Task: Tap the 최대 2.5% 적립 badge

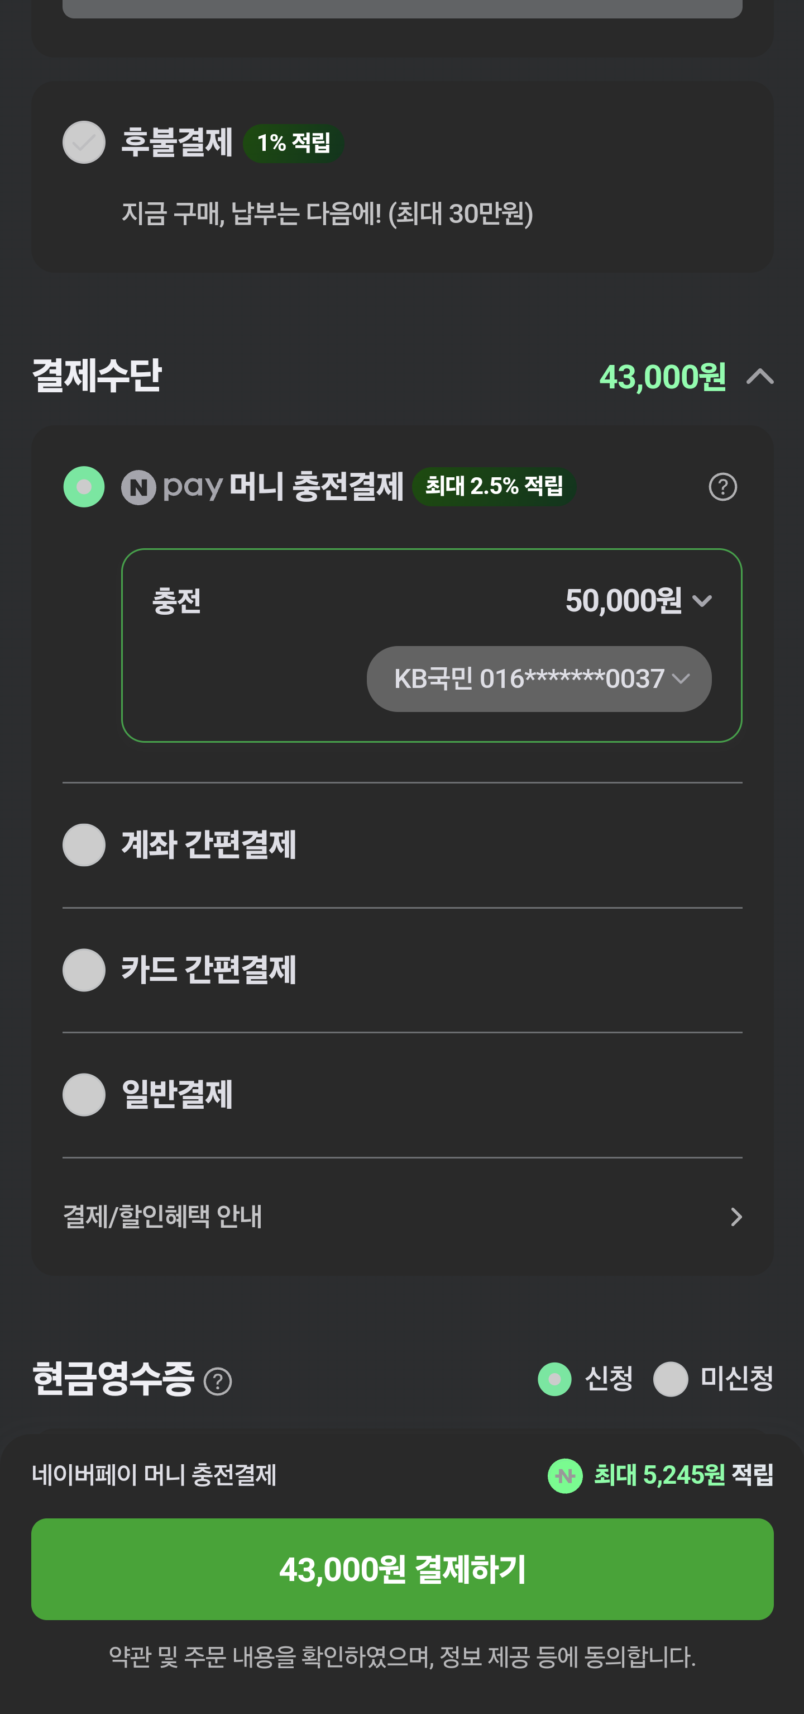Action: tap(494, 486)
